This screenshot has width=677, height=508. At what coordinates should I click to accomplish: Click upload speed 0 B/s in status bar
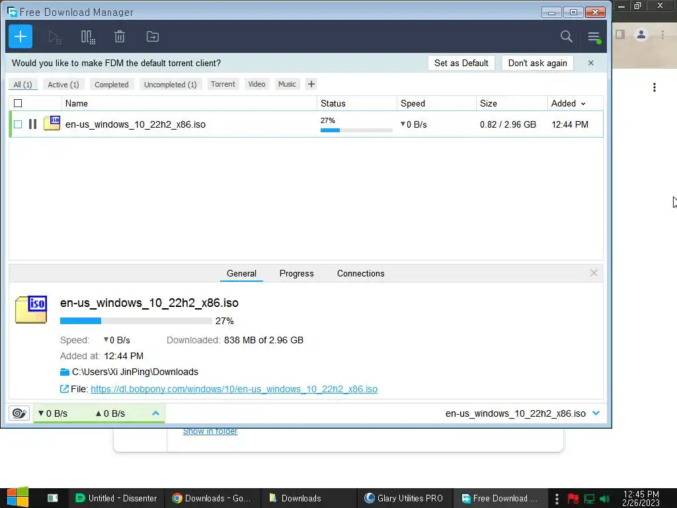click(110, 413)
